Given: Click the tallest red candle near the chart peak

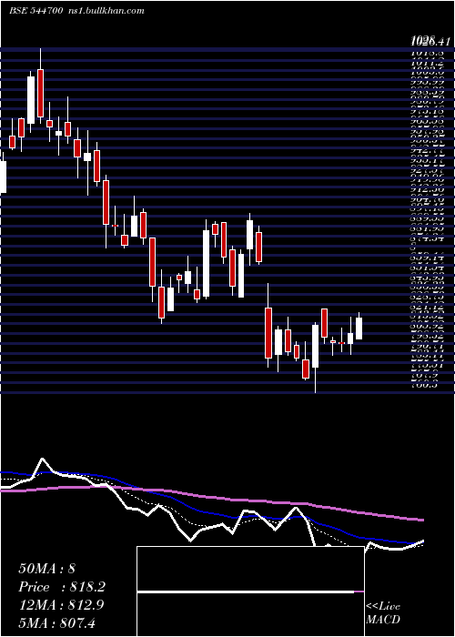Looking at the screenshot, I should pyautogui.click(x=40, y=94).
